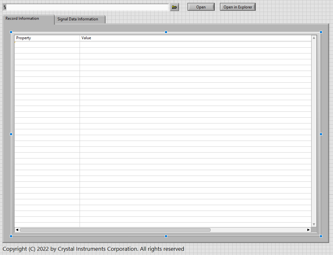333x255 pixels.
Task: Select the first empty row of the table
Action: coord(47,44)
